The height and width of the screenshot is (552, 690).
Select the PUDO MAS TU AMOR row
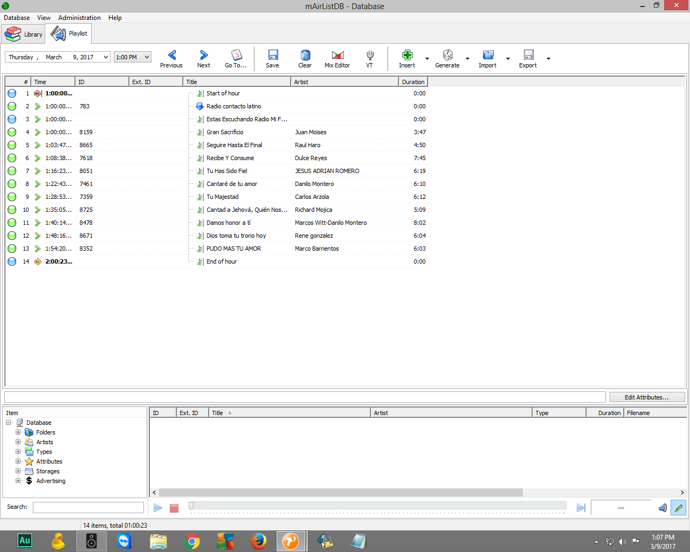click(x=217, y=249)
